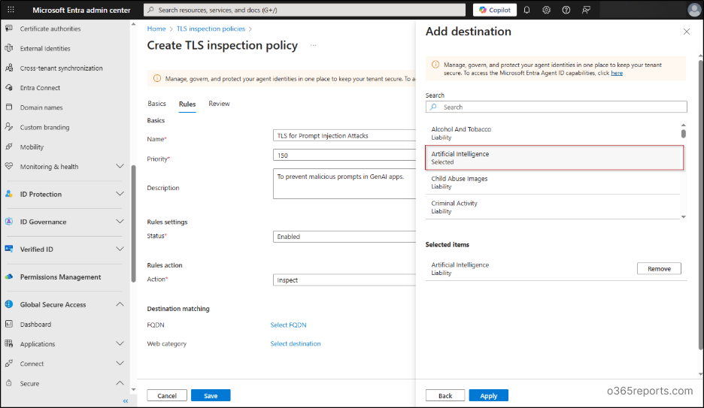
Task: Select Alcohol And Tobacco category
Action: [x=553, y=133]
